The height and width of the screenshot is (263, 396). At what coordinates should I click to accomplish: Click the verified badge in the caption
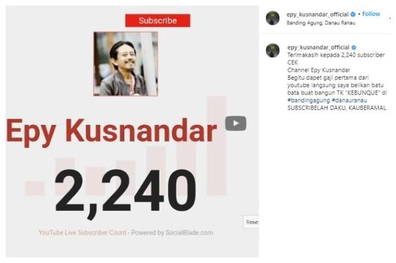(354, 47)
